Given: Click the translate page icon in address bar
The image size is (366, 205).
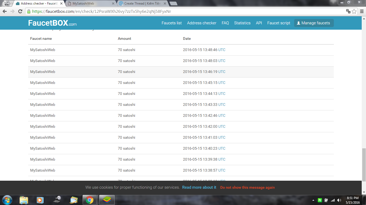Looking at the screenshot, I should coord(348,11).
